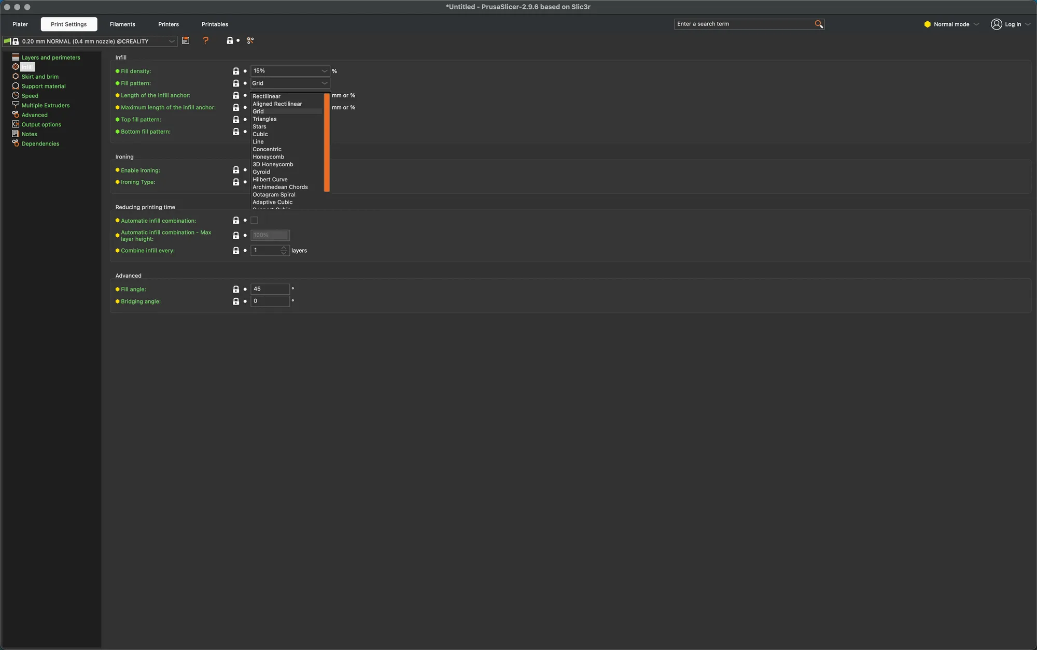This screenshot has width=1037, height=650.
Task: Switch to the Printers tab
Action: pyautogui.click(x=169, y=24)
